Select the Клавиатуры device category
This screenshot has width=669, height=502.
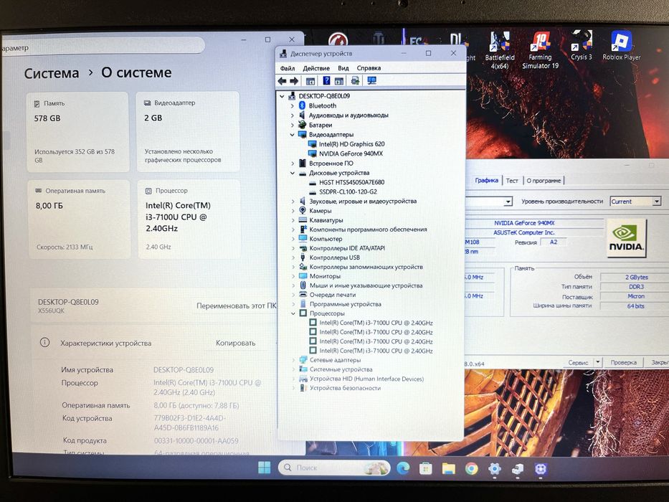pyautogui.click(x=326, y=220)
